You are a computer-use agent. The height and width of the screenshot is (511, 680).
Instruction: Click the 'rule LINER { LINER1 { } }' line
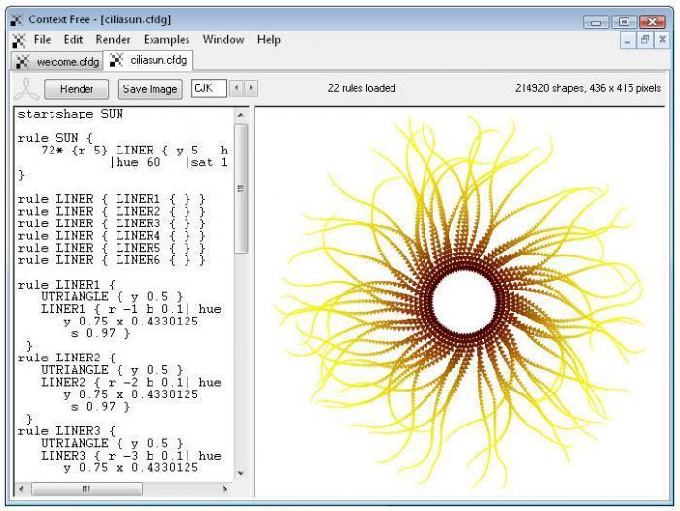112,199
